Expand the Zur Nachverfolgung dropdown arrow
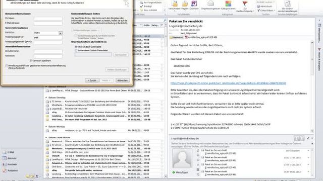This screenshot has height=181, width=323. click(253, 11)
